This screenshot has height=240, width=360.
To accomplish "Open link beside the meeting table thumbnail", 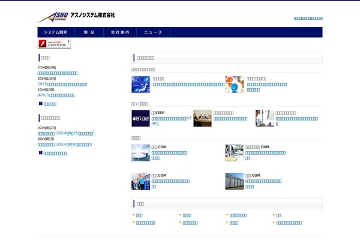I will [230, 119].
